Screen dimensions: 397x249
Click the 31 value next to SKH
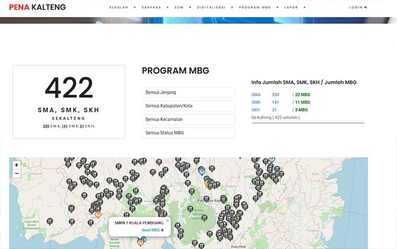[274, 110]
